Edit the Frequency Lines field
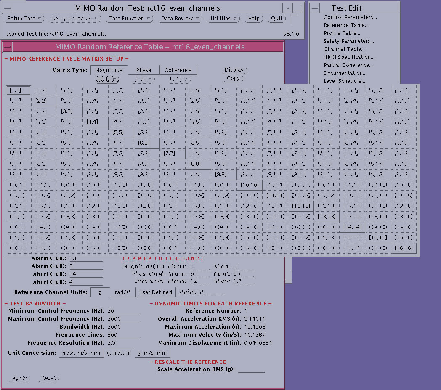The width and height of the screenshot is (441, 390). point(124,334)
